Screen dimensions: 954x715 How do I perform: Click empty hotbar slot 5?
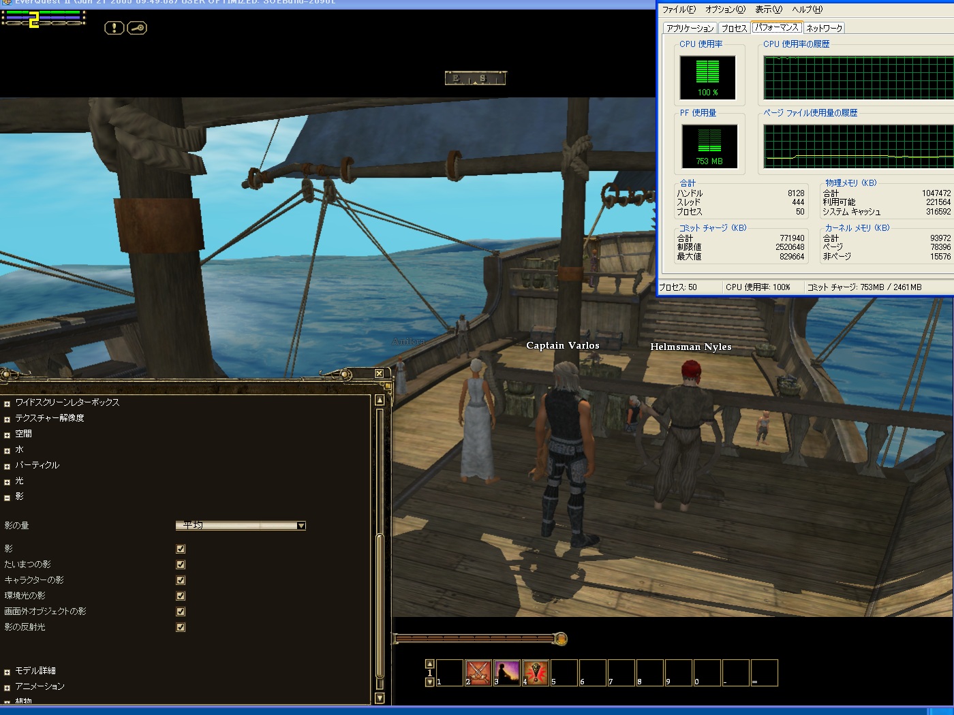pyautogui.click(x=564, y=673)
